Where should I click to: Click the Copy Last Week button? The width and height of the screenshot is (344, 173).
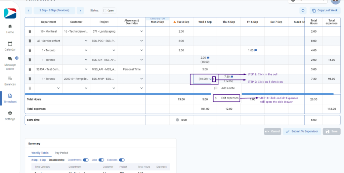point(325,10)
